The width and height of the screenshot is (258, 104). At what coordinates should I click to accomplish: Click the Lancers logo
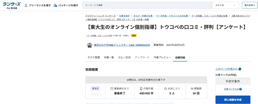pos(12,5)
